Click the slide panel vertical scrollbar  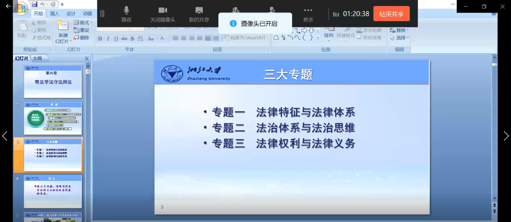pyautogui.click(x=88, y=119)
